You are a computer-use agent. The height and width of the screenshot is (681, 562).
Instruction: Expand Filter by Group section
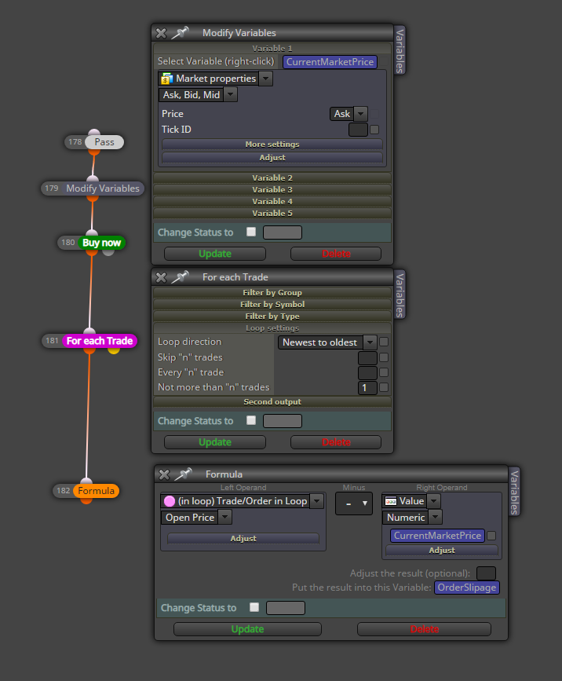click(272, 292)
